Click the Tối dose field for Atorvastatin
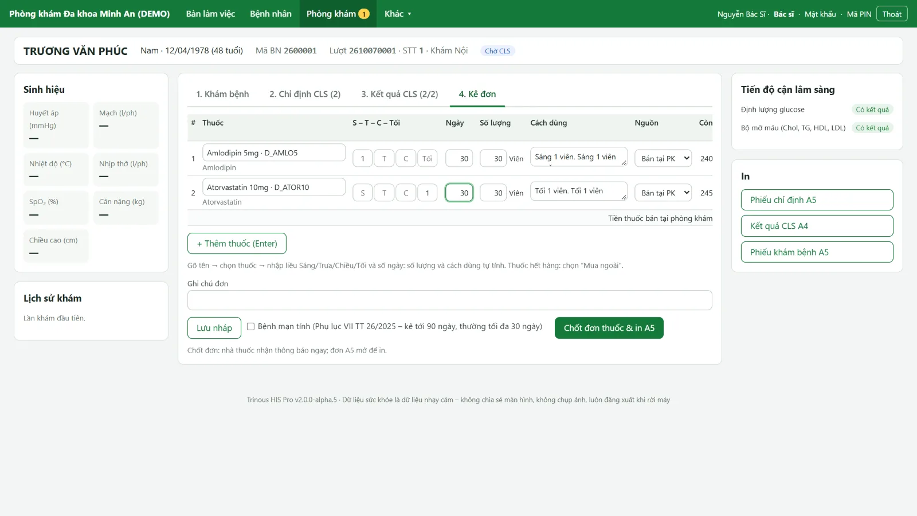This screenshot has height=516, width=917. tap(427, 193)
